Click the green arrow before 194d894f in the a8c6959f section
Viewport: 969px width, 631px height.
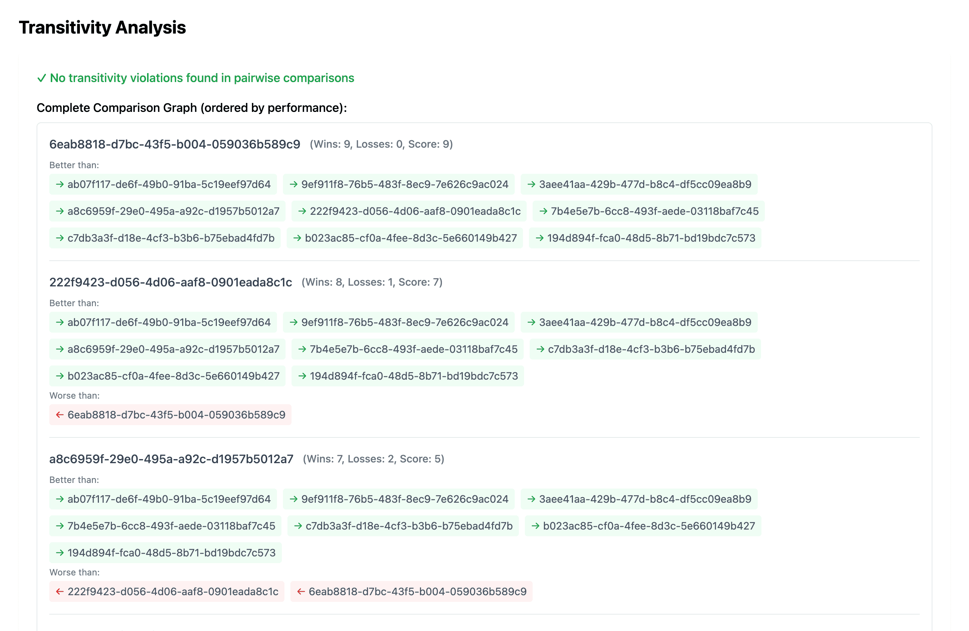60,552
